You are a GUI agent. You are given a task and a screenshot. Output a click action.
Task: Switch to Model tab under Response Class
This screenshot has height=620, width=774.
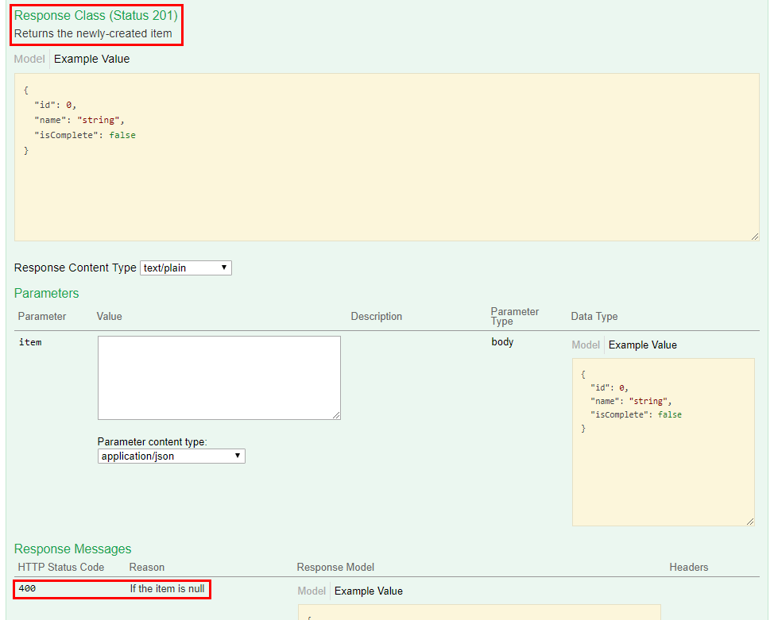pos(29,59)
